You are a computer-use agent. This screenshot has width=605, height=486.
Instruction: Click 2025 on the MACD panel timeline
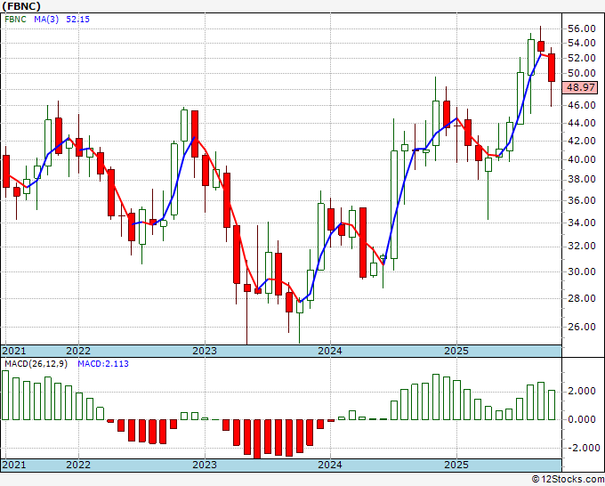tap(456, 465)
